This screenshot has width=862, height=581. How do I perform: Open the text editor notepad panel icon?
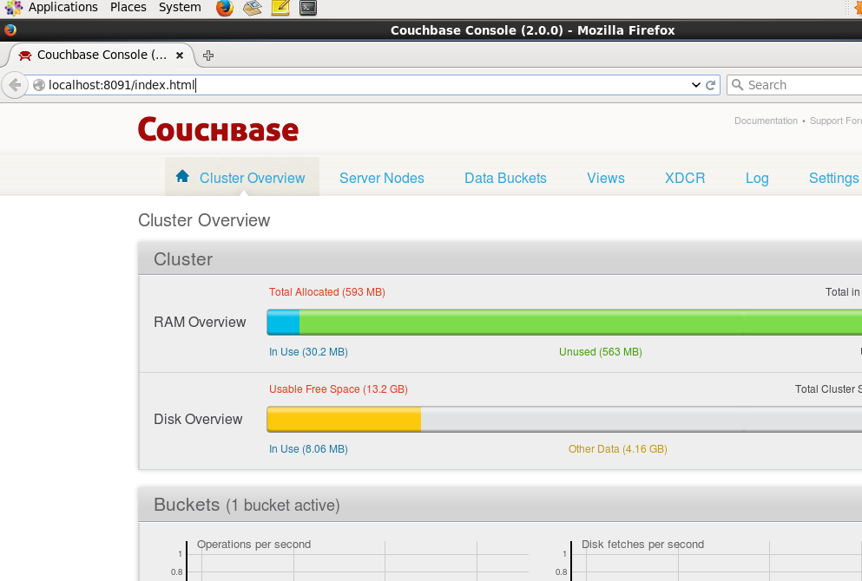click(x=280, y=8)
